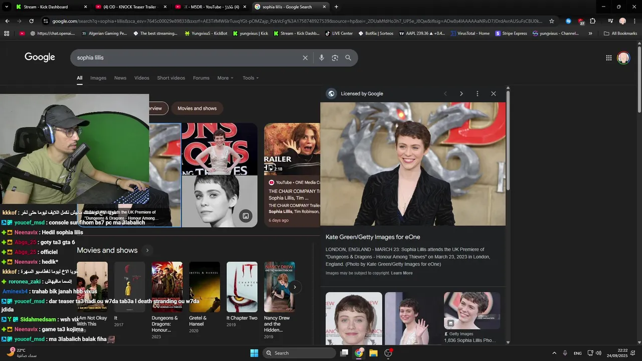Screen dimensions: 642x361
Task: Open the Algerian Gaming bookmark
Action: (103, 34)
